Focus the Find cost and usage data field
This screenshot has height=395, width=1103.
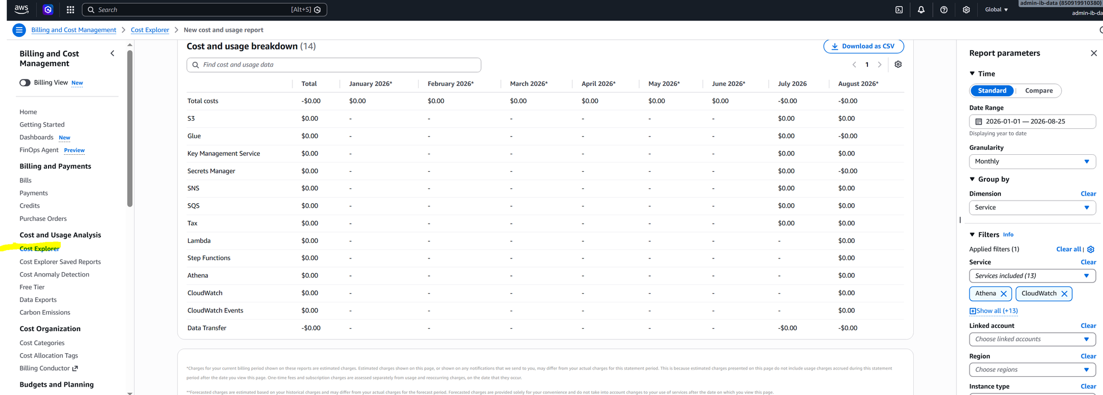point(334,65)
